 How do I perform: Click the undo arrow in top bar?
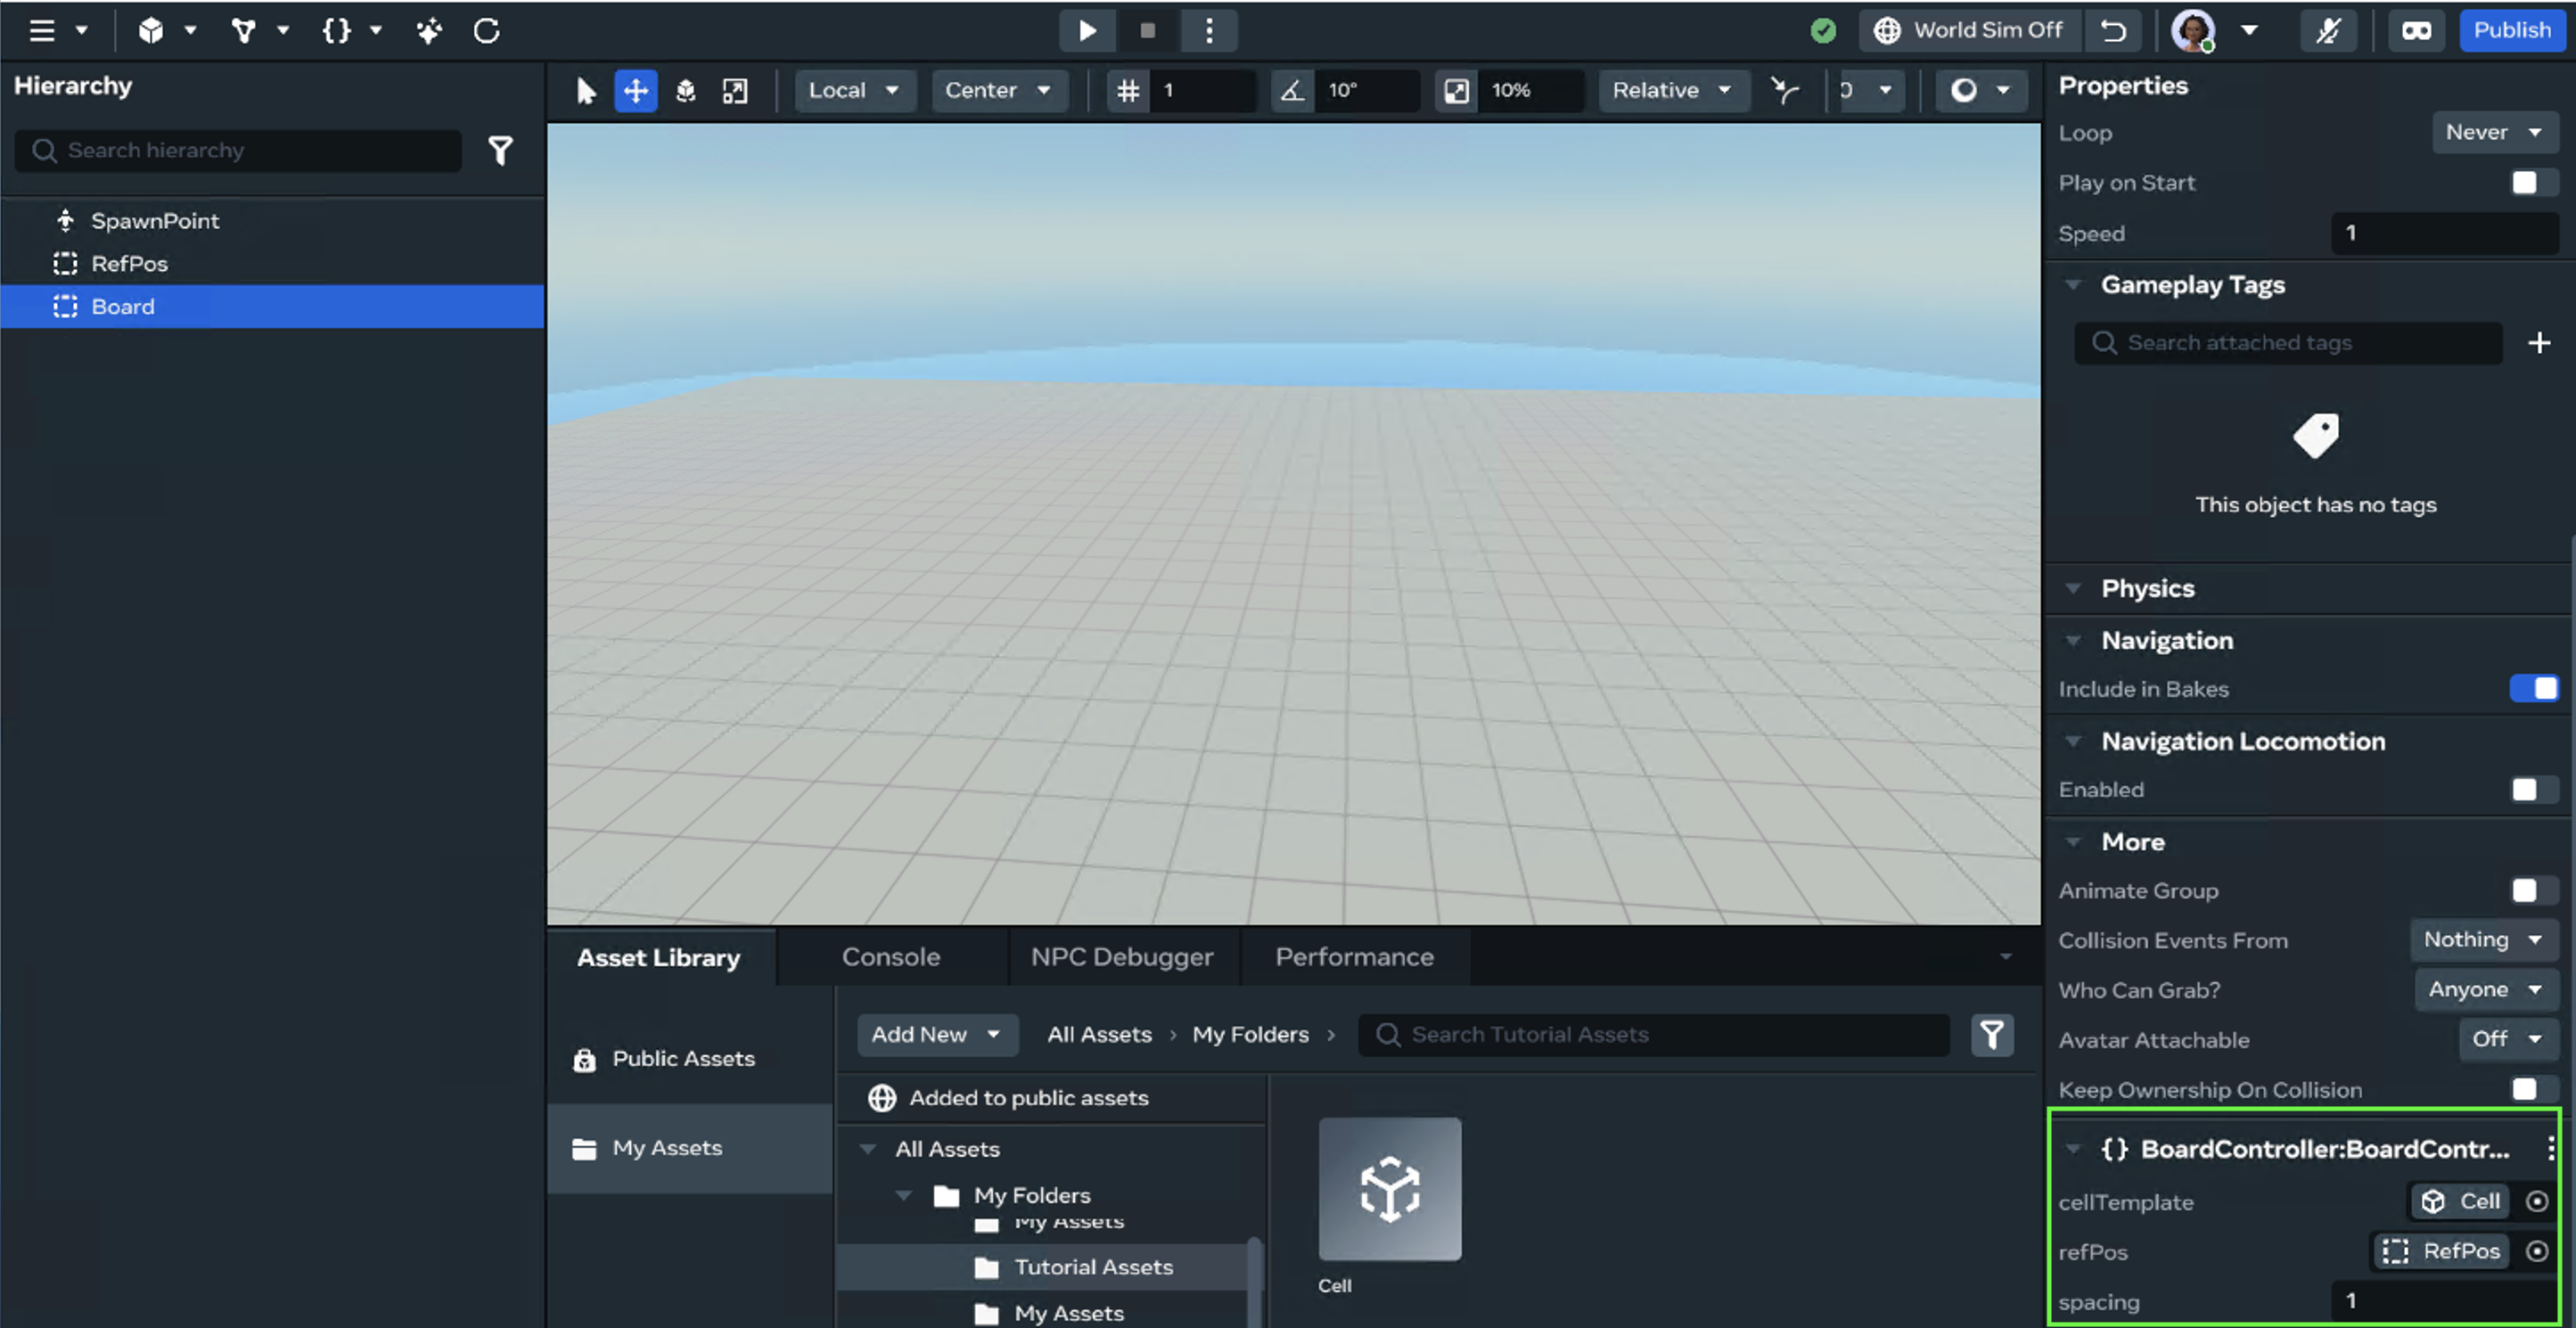2113,30
